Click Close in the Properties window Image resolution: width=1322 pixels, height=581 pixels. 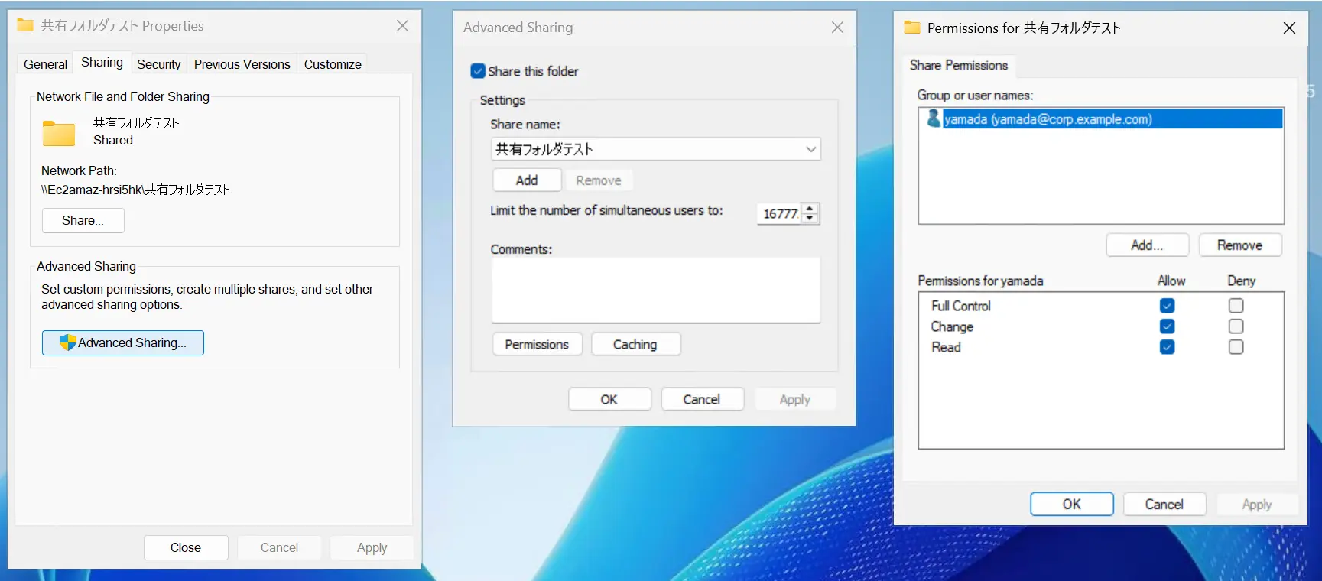point(186,547)
